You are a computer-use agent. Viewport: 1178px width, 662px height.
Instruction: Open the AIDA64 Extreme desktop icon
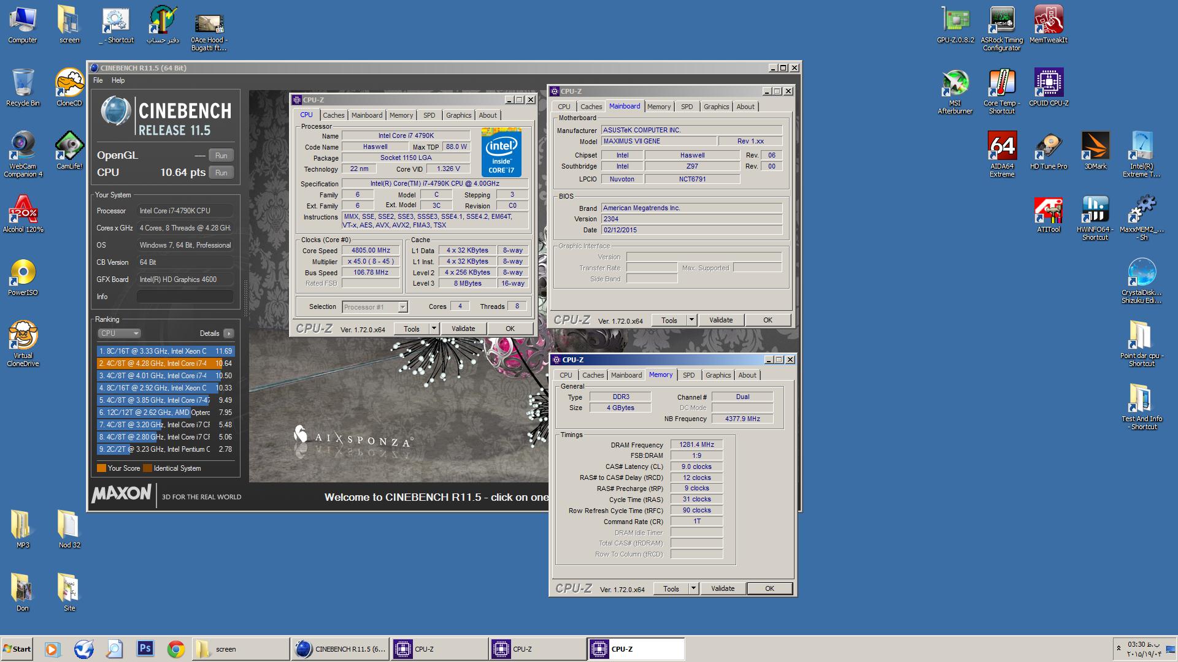click(1002, 153)
